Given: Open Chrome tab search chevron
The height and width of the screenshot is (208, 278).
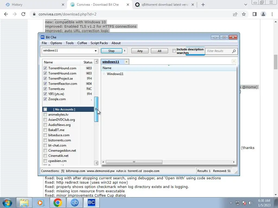Looking at the screenshot, I should point(245,5).
